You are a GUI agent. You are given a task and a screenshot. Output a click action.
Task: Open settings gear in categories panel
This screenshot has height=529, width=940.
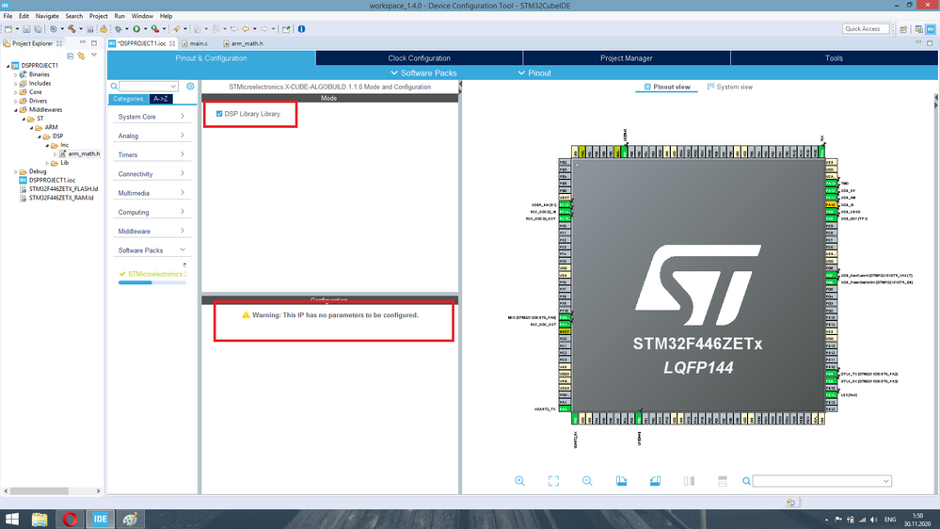point(190,87)
